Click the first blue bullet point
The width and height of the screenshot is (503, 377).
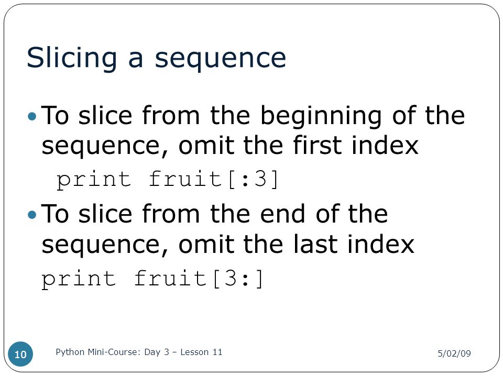[x=32, y=116]
